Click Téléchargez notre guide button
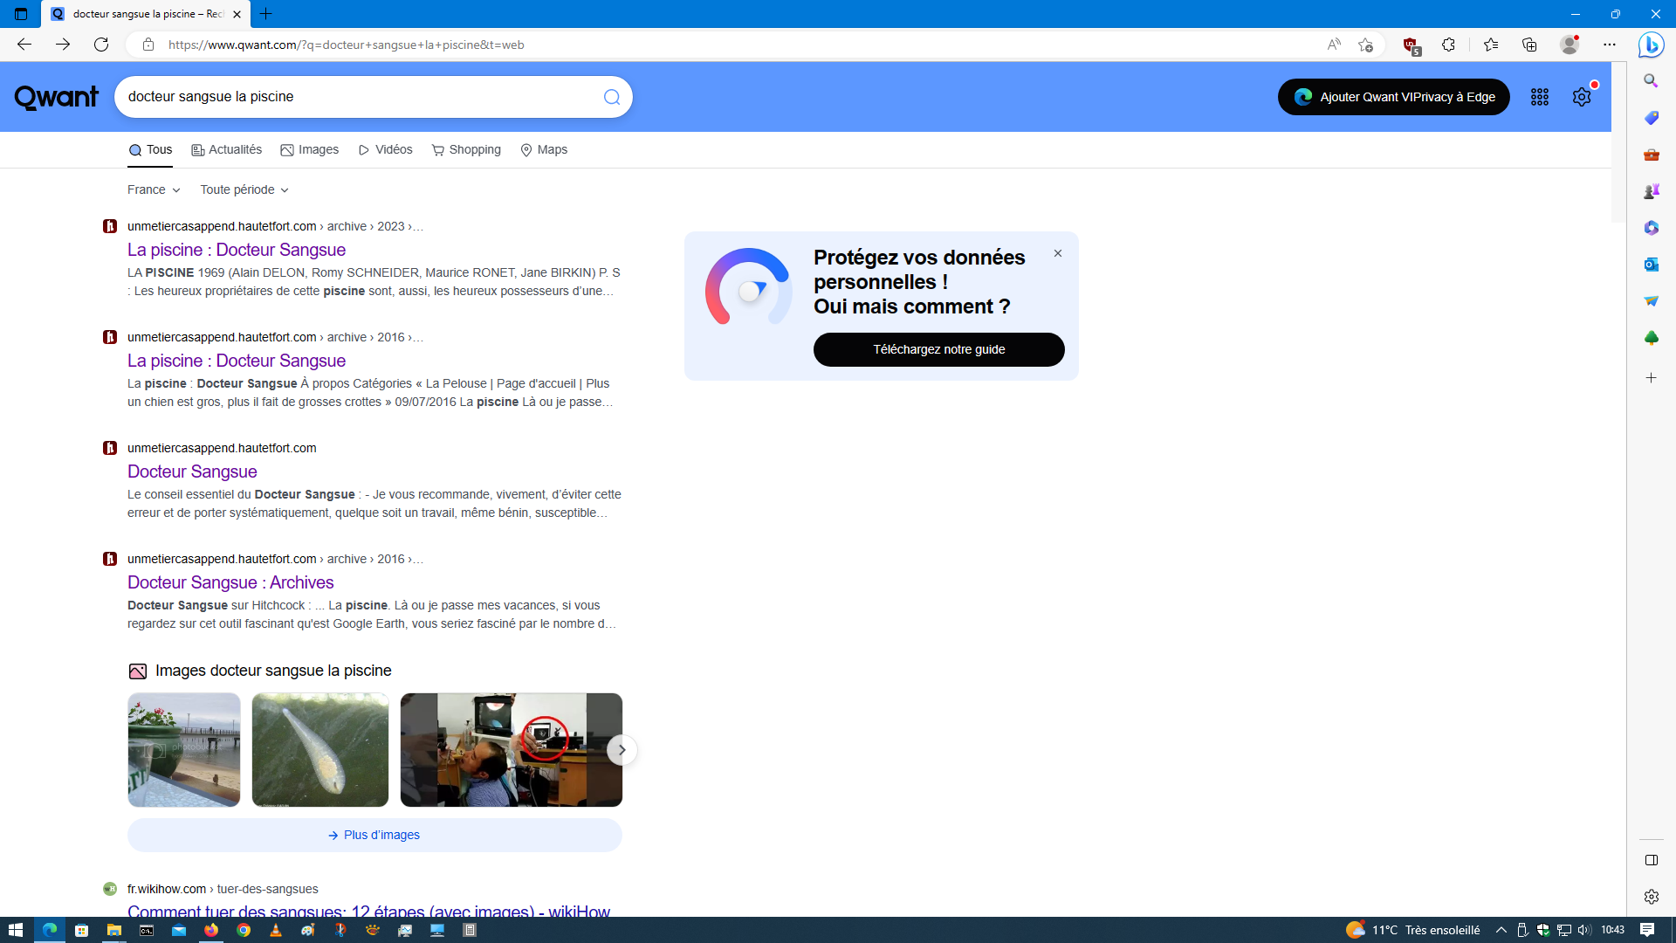 point(938,349)
